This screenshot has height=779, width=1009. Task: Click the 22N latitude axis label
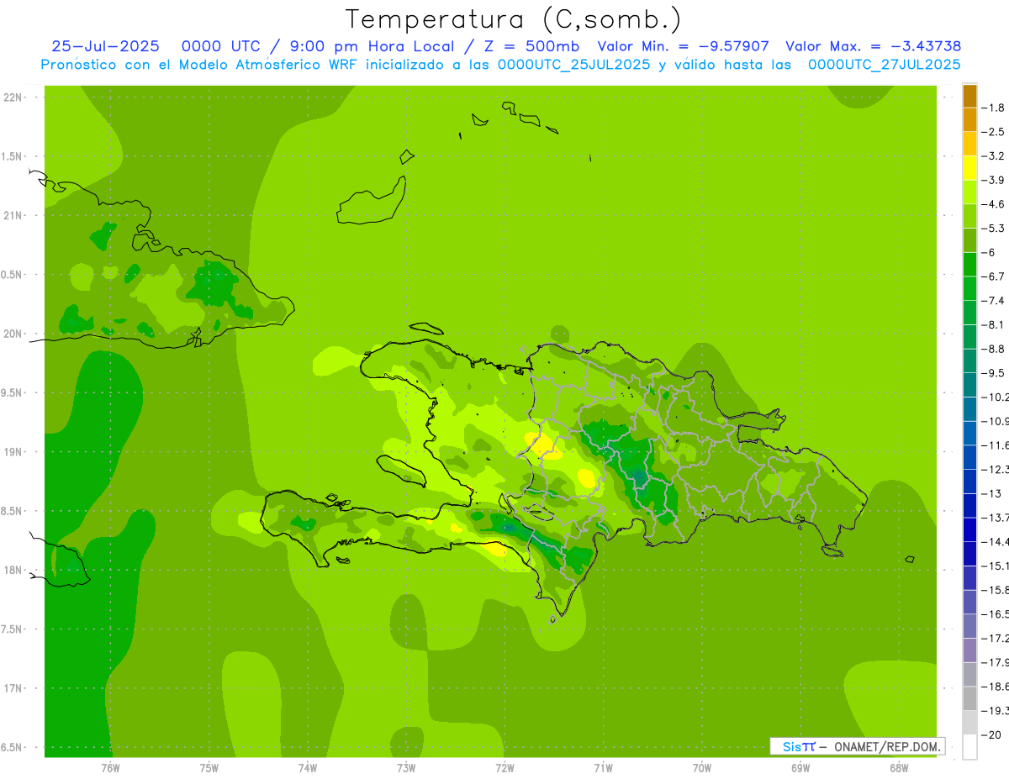(x=12, y=97)
